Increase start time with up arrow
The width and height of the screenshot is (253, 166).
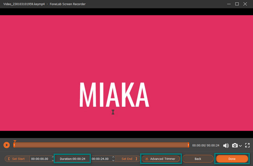[53, 157]
